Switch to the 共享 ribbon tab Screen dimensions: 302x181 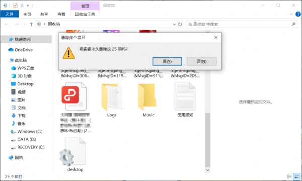(x=44, y=14)
